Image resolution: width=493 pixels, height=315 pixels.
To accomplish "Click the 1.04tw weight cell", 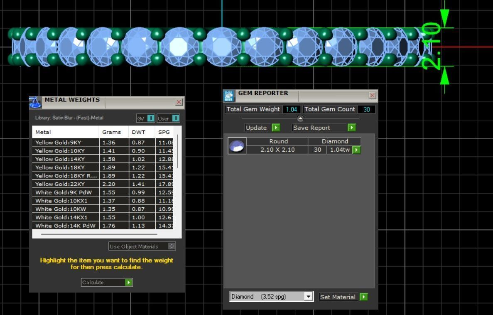I will click(x=340, y=150).
